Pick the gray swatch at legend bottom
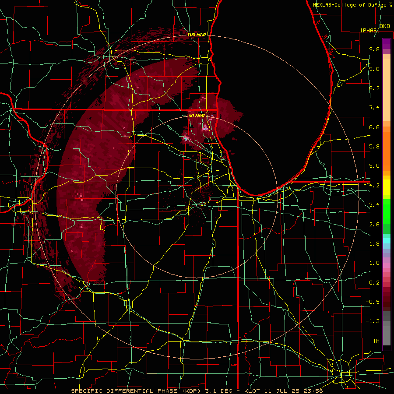 (x=387, y=337)
